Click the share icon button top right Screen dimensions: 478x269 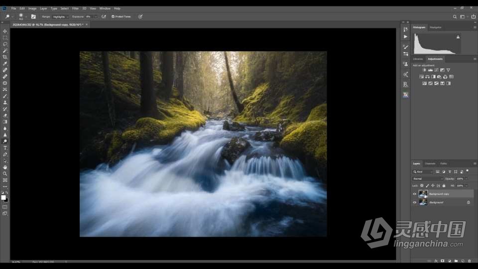coord(473,17)
